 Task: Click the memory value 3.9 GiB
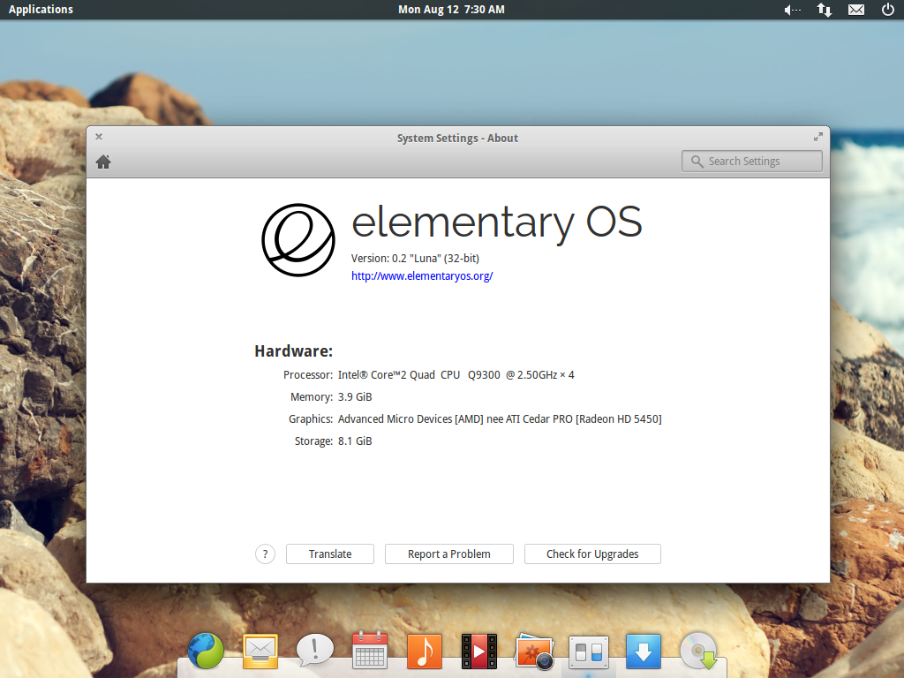(x=355, y=397)
